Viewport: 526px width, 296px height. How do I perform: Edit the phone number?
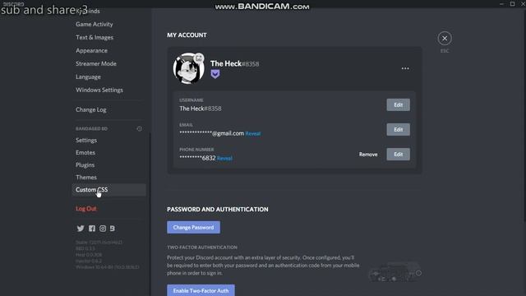tap(398, 155)
